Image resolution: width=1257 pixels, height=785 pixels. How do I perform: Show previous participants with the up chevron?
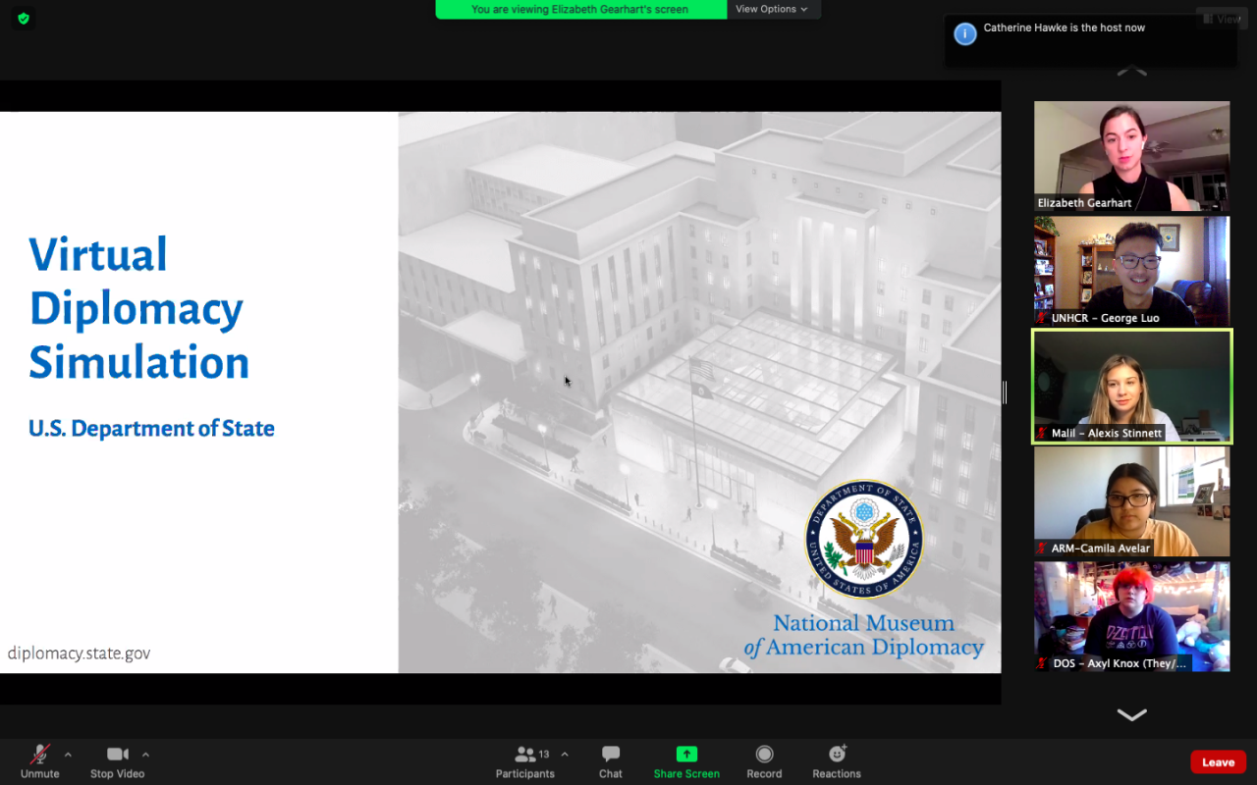point(1131,72)
